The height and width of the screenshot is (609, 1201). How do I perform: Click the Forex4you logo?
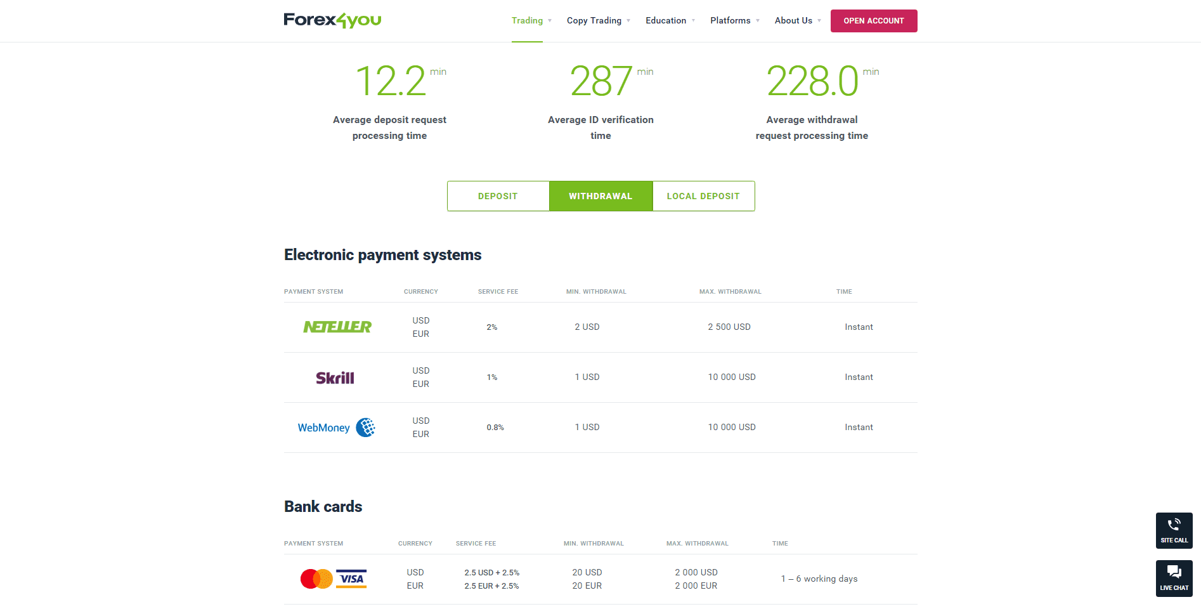(x=332, y=20)
